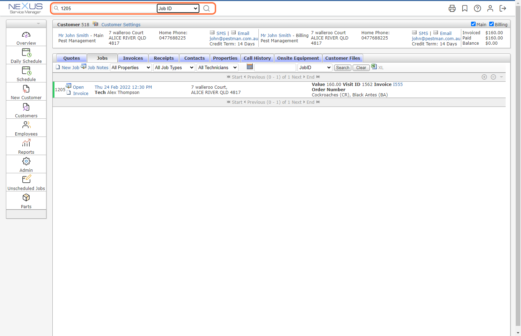
Task: Click the jobs filter text input field
Action: [x=275, y=67]
